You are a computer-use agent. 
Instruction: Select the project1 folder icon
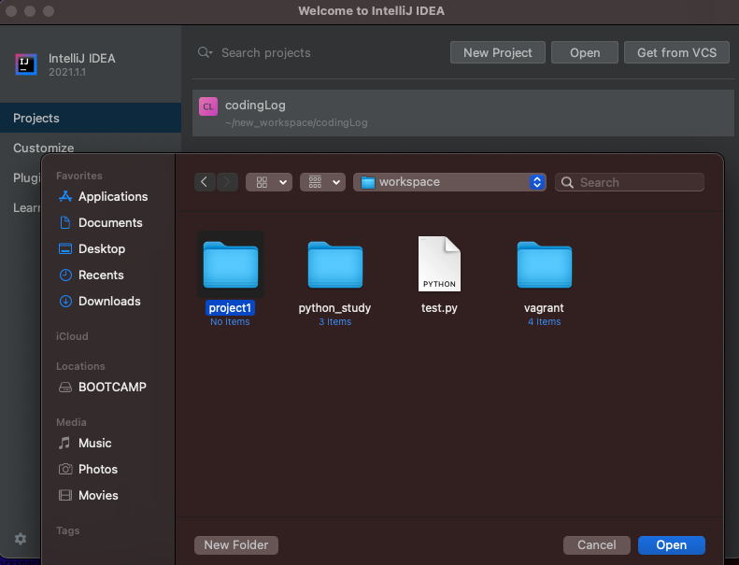(231, 265)
